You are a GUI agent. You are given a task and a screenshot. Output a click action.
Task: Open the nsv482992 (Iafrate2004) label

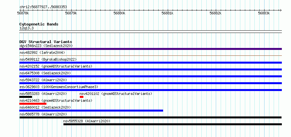tap(42, 53)
